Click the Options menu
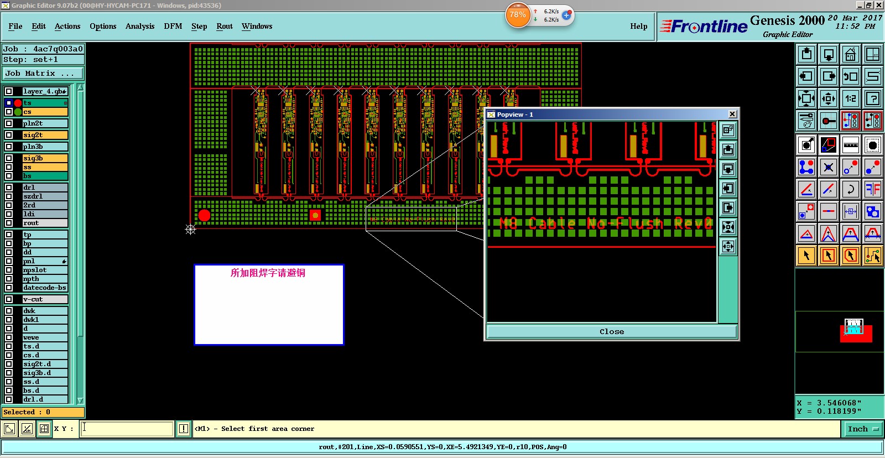 tap(103, 26)
